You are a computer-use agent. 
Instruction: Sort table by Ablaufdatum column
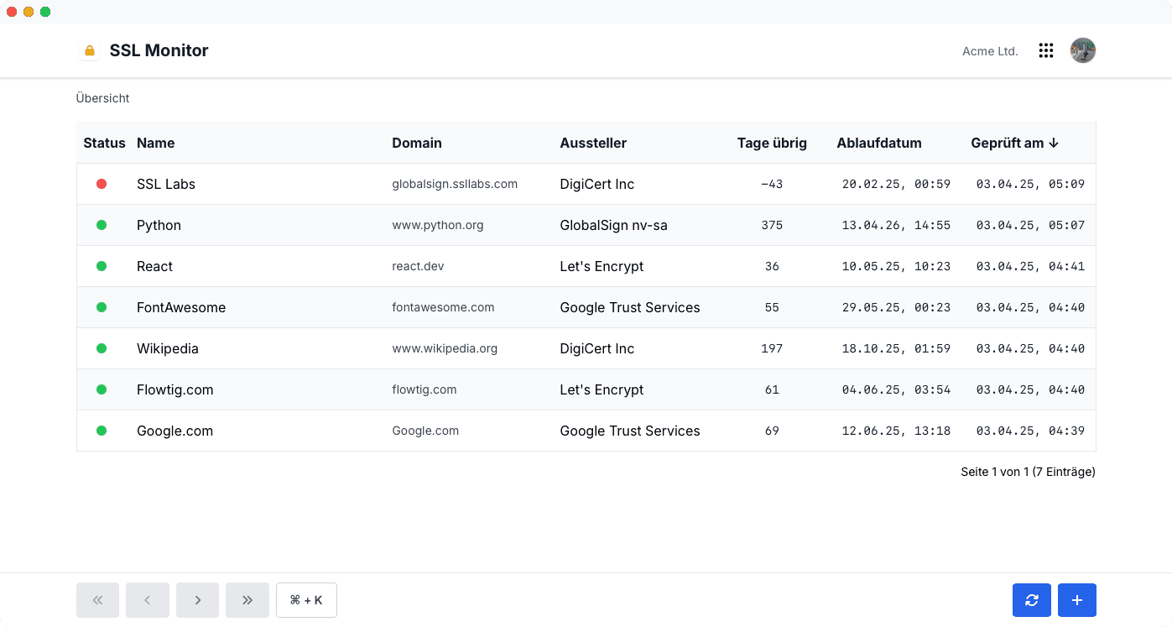879,143
